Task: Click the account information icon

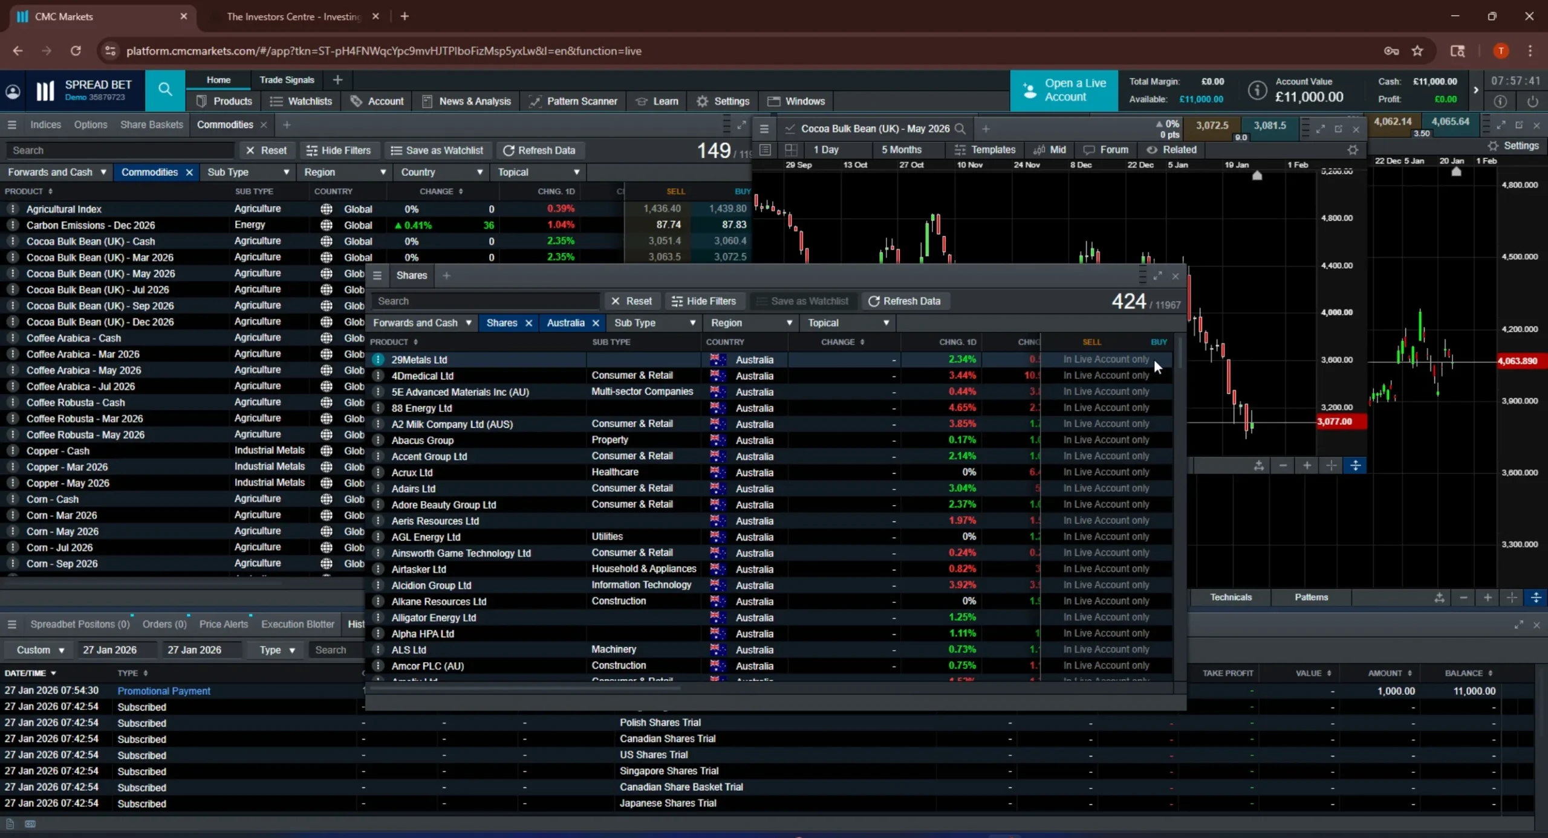Action: tap(1257, 90)
